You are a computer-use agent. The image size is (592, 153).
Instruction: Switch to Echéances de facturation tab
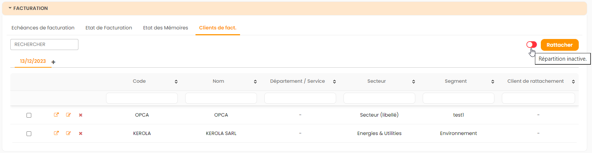[43, 28]
